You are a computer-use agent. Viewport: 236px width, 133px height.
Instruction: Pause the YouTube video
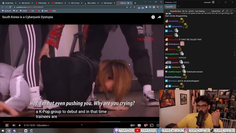pyautogui.click(x=7, y=125)
